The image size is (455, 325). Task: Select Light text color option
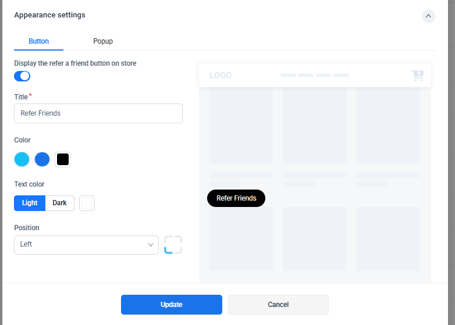30,203
